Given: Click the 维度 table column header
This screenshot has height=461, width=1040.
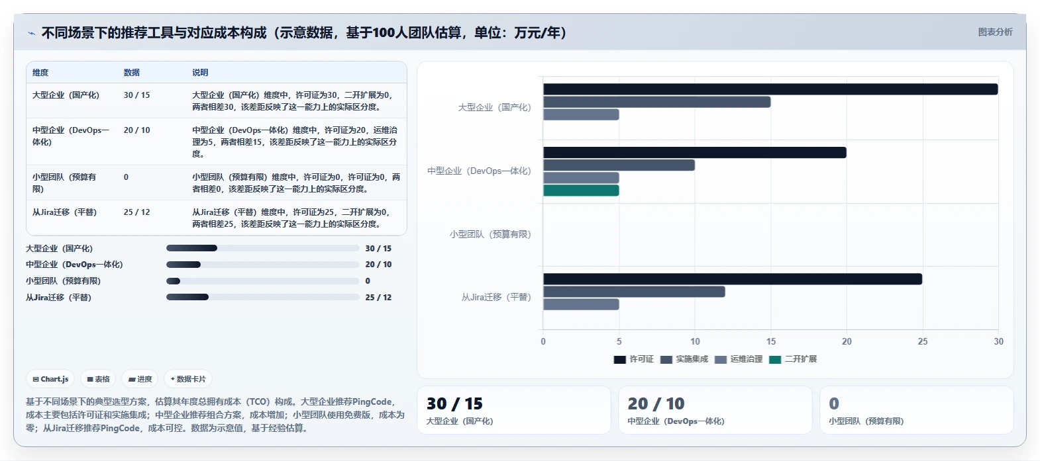Looking at the screenshot, I should point(40,73).
